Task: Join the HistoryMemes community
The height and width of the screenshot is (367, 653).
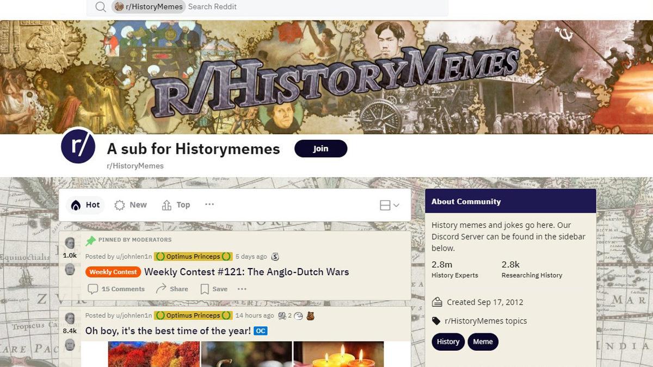Action: [321, 148]
